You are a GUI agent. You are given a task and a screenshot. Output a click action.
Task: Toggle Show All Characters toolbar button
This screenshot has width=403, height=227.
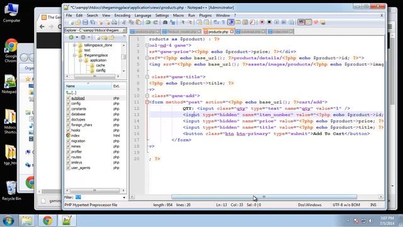point(223,23)
